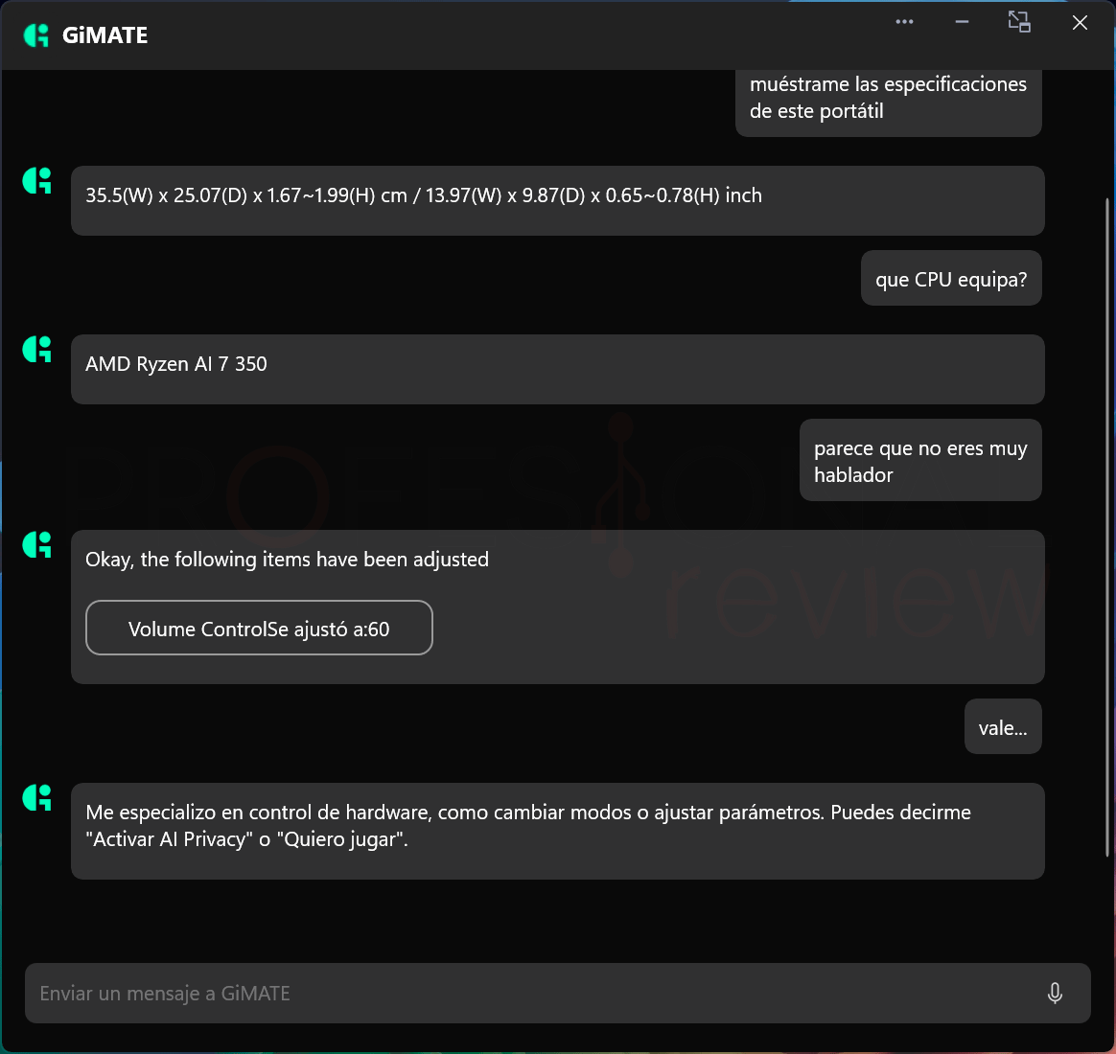Click the 'GiMATE' title text
This screenshot has width=1116, height=1054.
pos(105,35)
